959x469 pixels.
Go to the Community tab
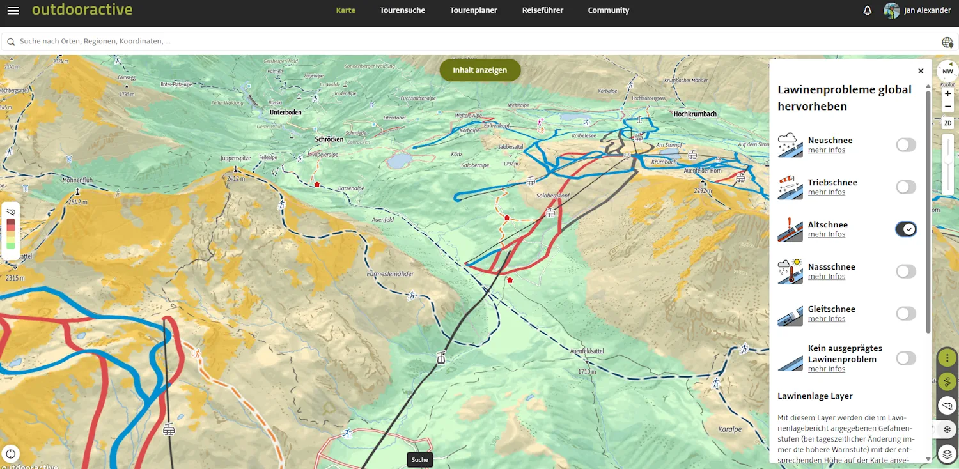(x=608, y=10)
